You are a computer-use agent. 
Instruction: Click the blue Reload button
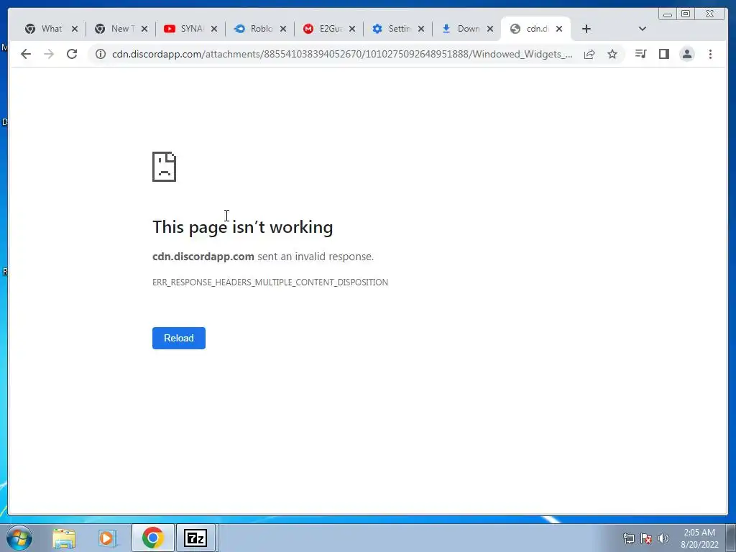(x=179, y=338)
